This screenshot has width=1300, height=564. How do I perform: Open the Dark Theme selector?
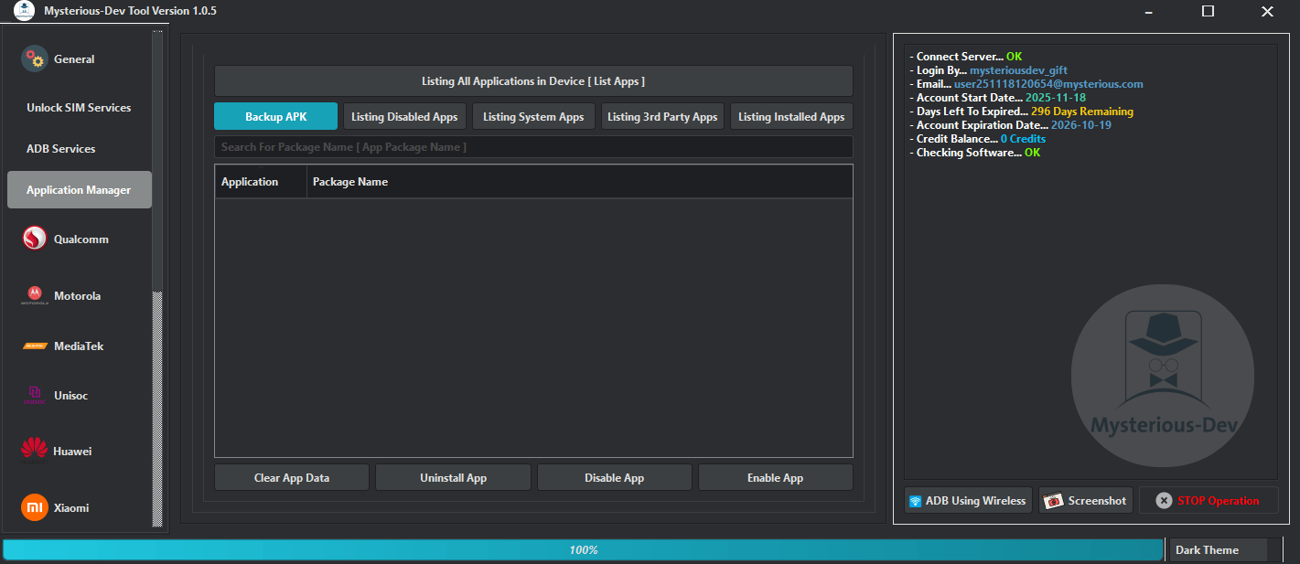1218,549
